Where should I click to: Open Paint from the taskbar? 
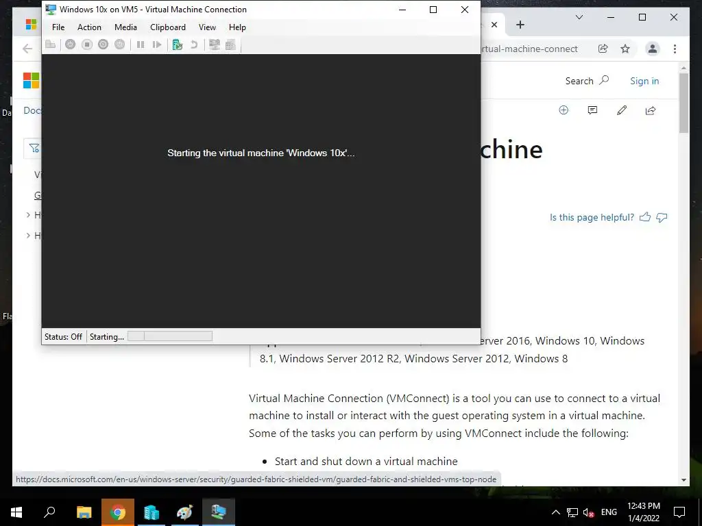tap(184, 512)
